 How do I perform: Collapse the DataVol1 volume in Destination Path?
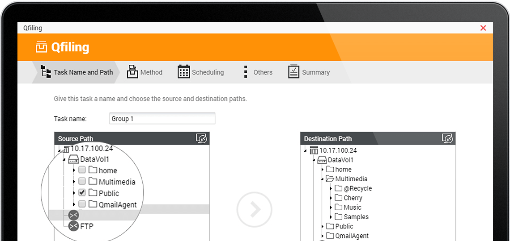tap(314, 160)
